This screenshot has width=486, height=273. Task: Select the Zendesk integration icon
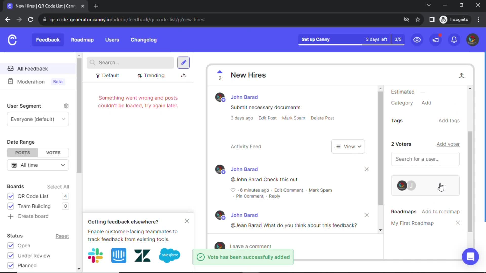(x=143, y=256)
